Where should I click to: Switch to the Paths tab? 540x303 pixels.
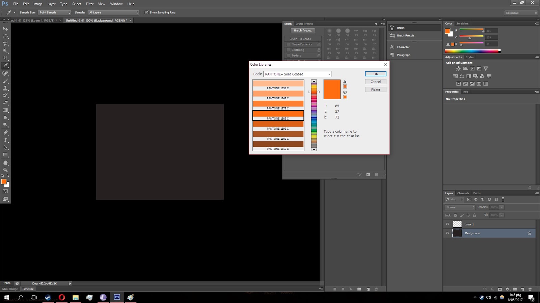tap(477, 193)
